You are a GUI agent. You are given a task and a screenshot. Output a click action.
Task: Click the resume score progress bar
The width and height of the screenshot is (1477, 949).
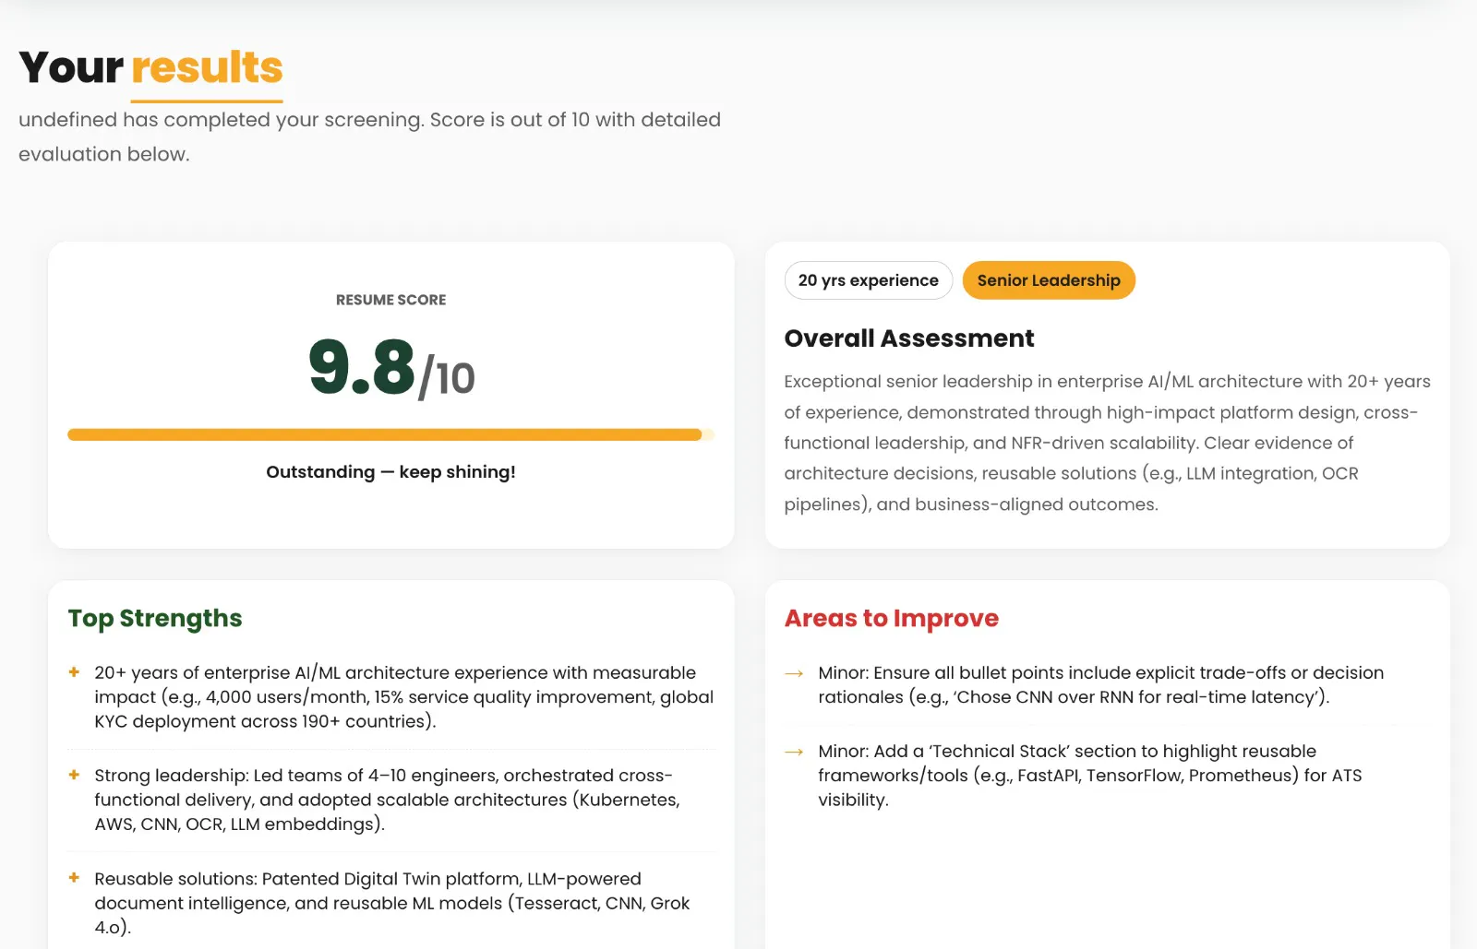click(390, 434)
